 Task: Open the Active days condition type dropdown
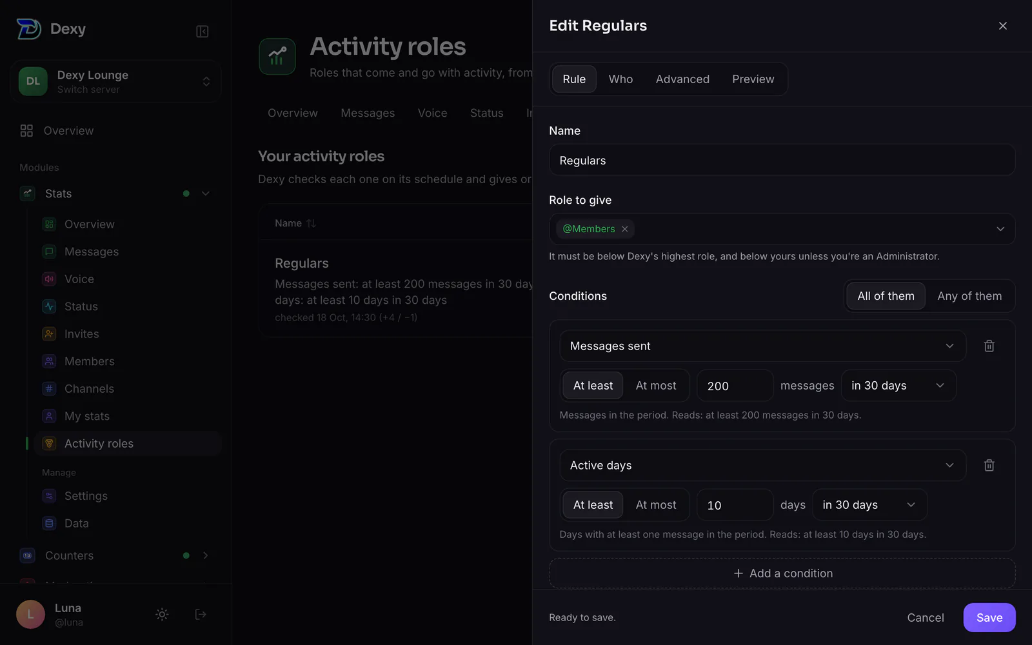click(762, 466)
